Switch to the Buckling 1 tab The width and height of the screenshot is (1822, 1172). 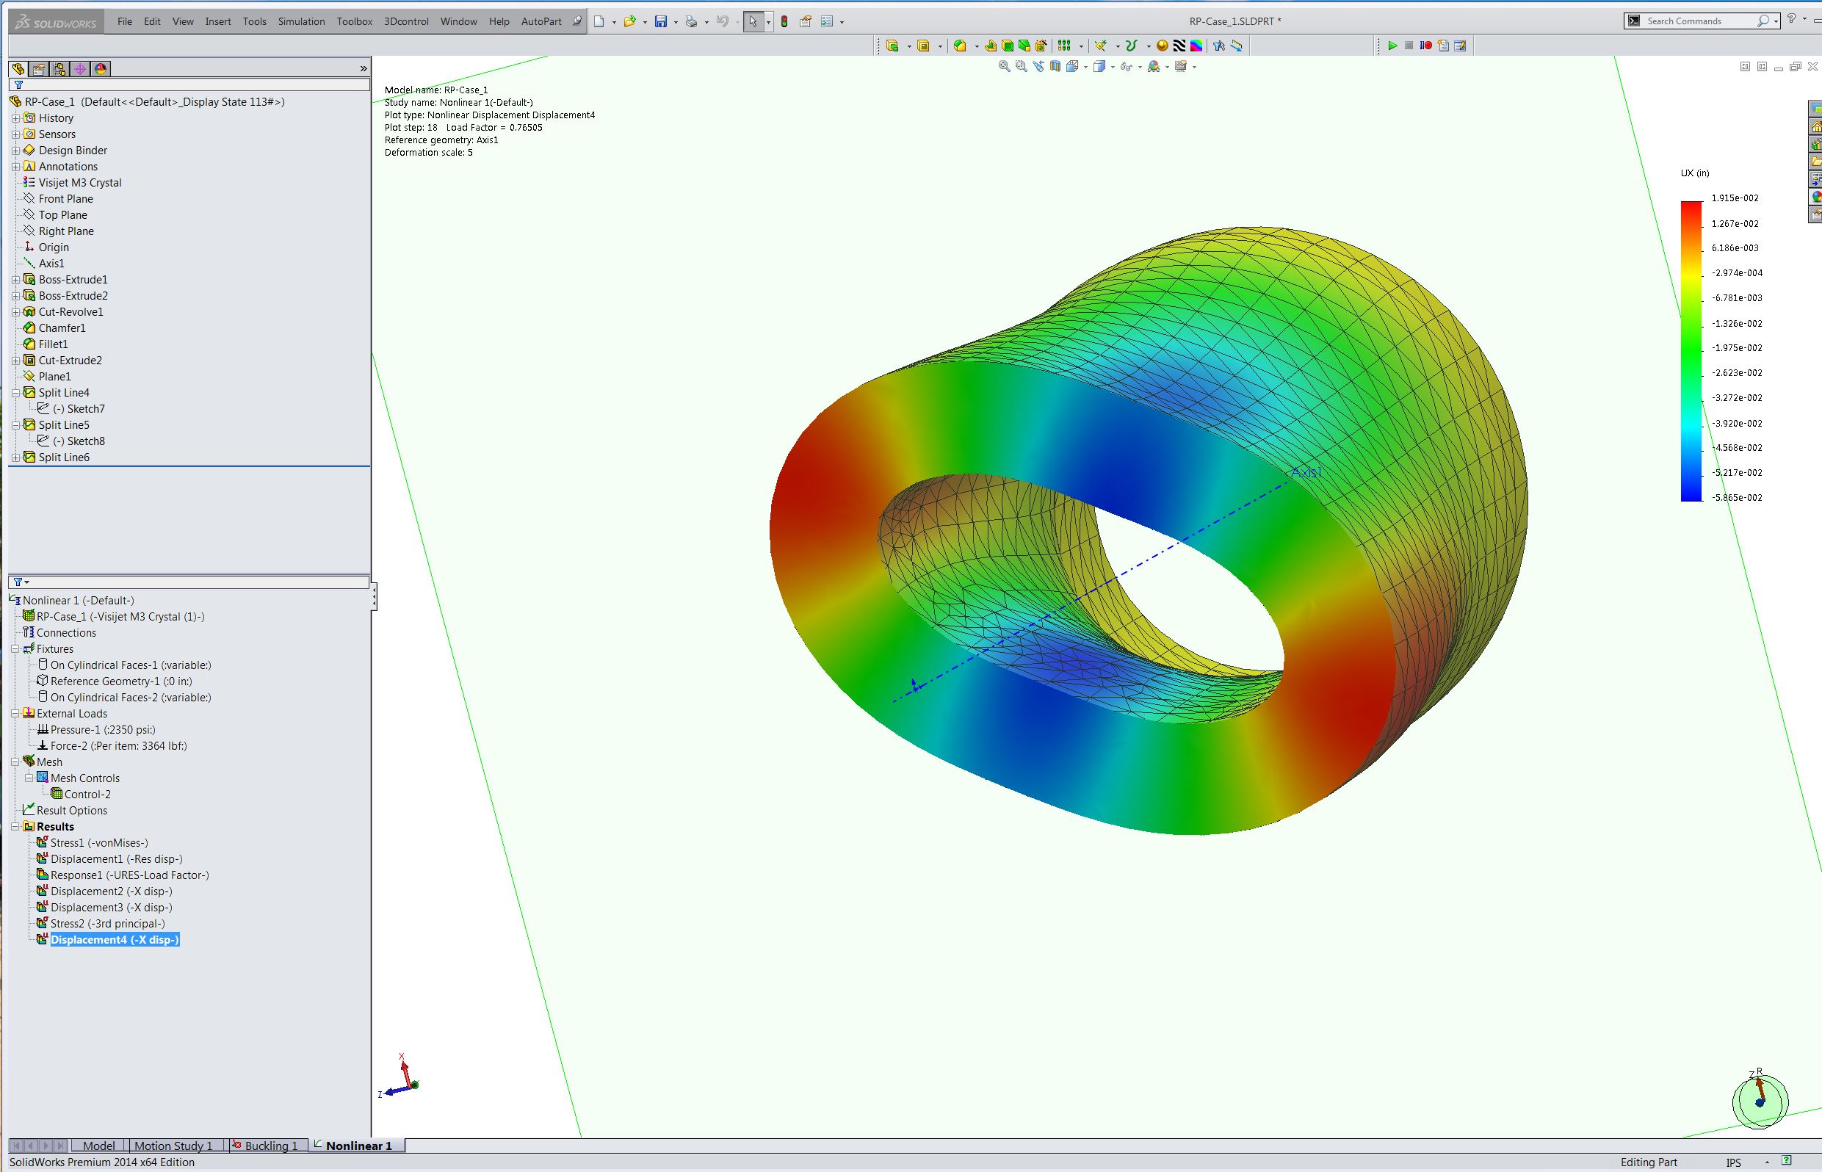coord(267,1146)
